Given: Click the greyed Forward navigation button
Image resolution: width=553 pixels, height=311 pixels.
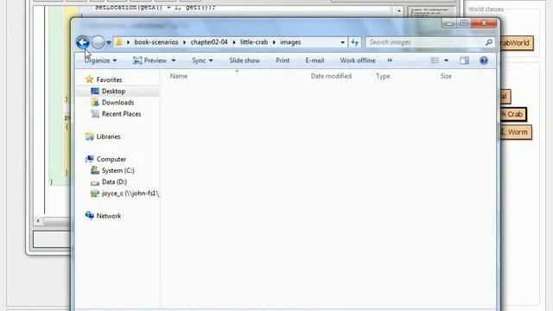Looking at the screenshot, I should [x=98, y=42].
